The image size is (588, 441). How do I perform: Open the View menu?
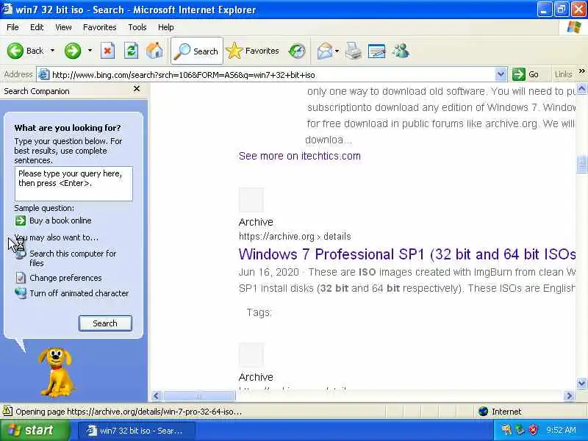coord(63,27)
